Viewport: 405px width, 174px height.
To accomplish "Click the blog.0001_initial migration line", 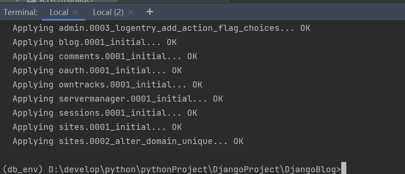I will pos(94,42).
